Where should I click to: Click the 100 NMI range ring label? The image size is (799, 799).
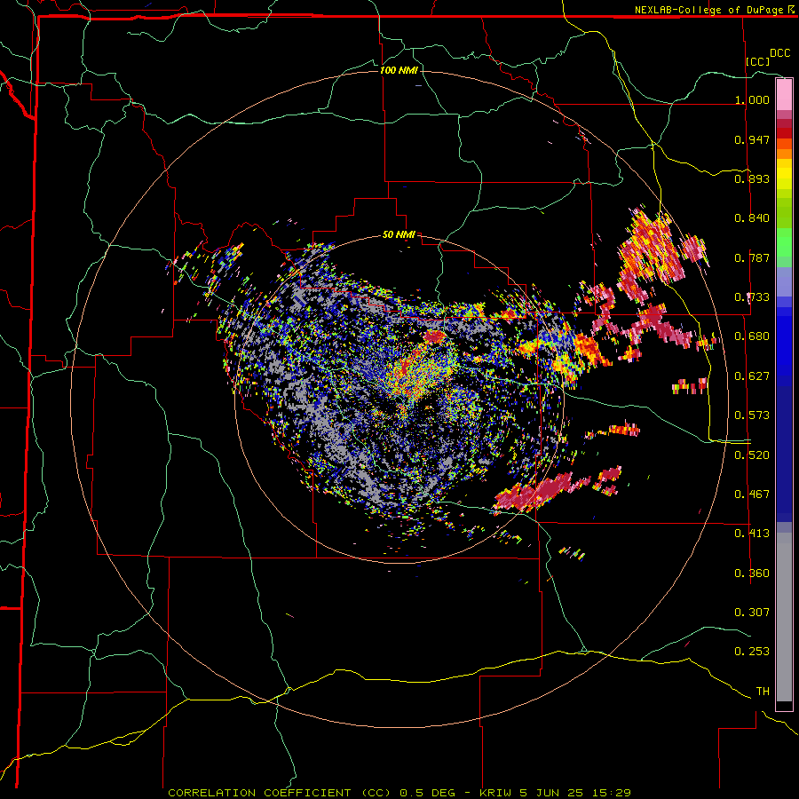tap(399, 70)
